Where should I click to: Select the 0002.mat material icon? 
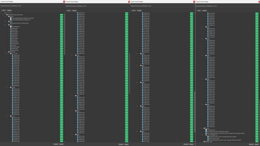13,118
